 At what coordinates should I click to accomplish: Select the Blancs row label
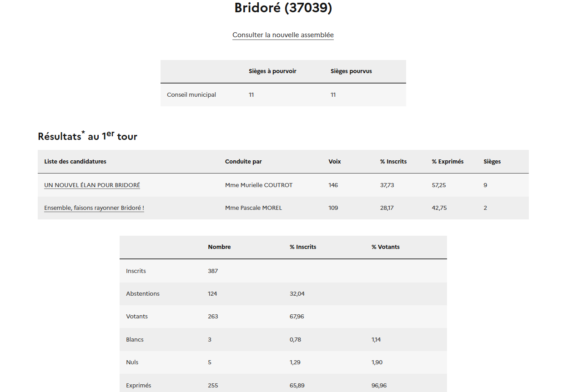pyautogui.click(x=135, y=340)
